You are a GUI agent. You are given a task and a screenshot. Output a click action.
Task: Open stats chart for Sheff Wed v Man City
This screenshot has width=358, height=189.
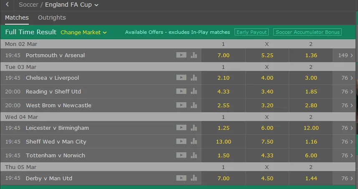coord(194,141)
